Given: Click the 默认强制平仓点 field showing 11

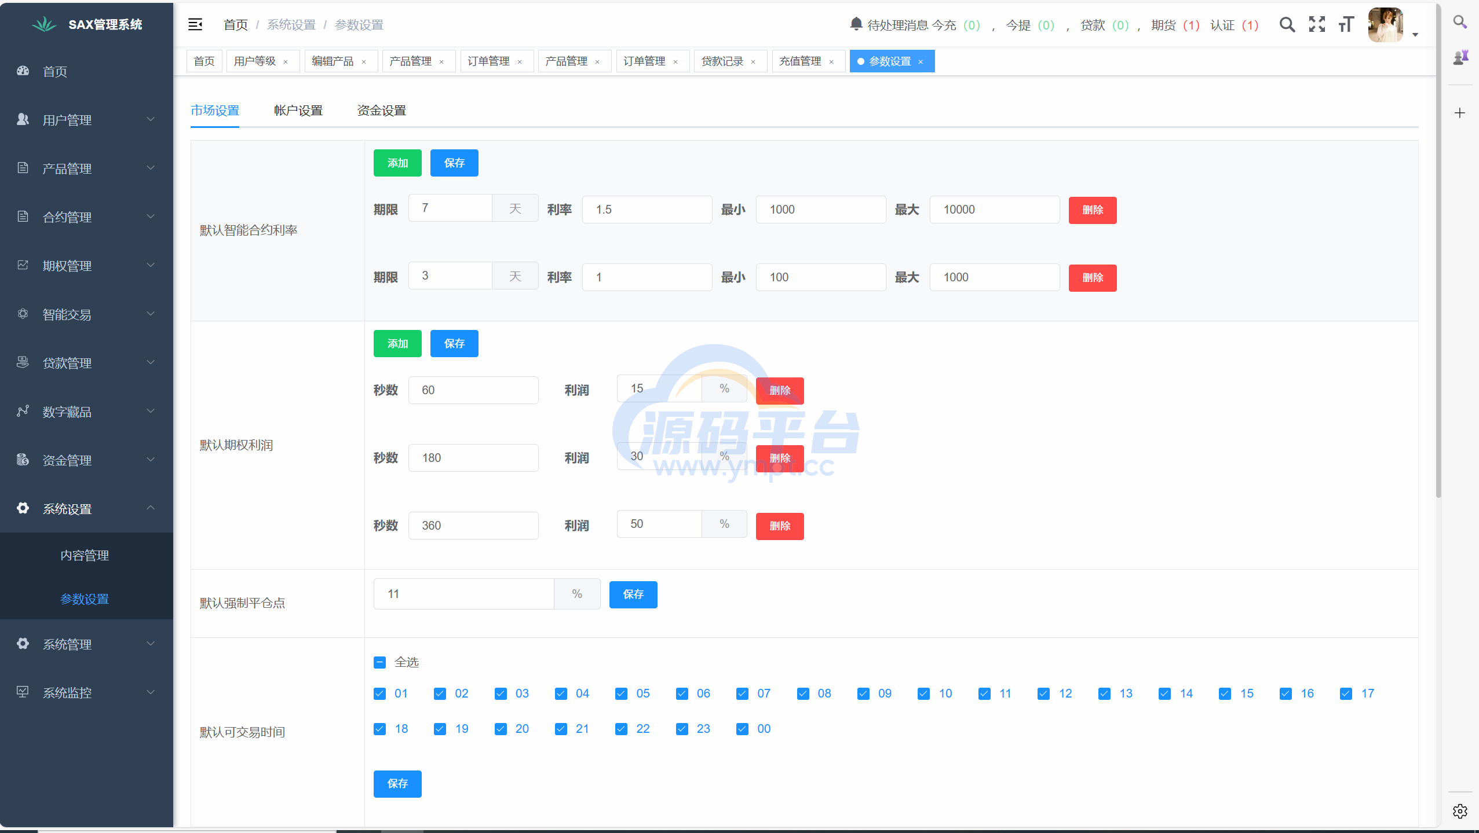Looking at the screenshot, I should point(464,594).
